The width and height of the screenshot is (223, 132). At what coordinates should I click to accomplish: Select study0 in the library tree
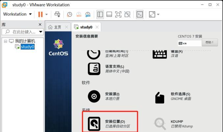28,47
